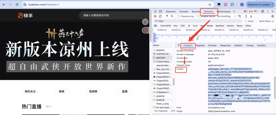The image size is (276, 115).
Task: Bookmark this page with star icon
Action: (210, 5)
